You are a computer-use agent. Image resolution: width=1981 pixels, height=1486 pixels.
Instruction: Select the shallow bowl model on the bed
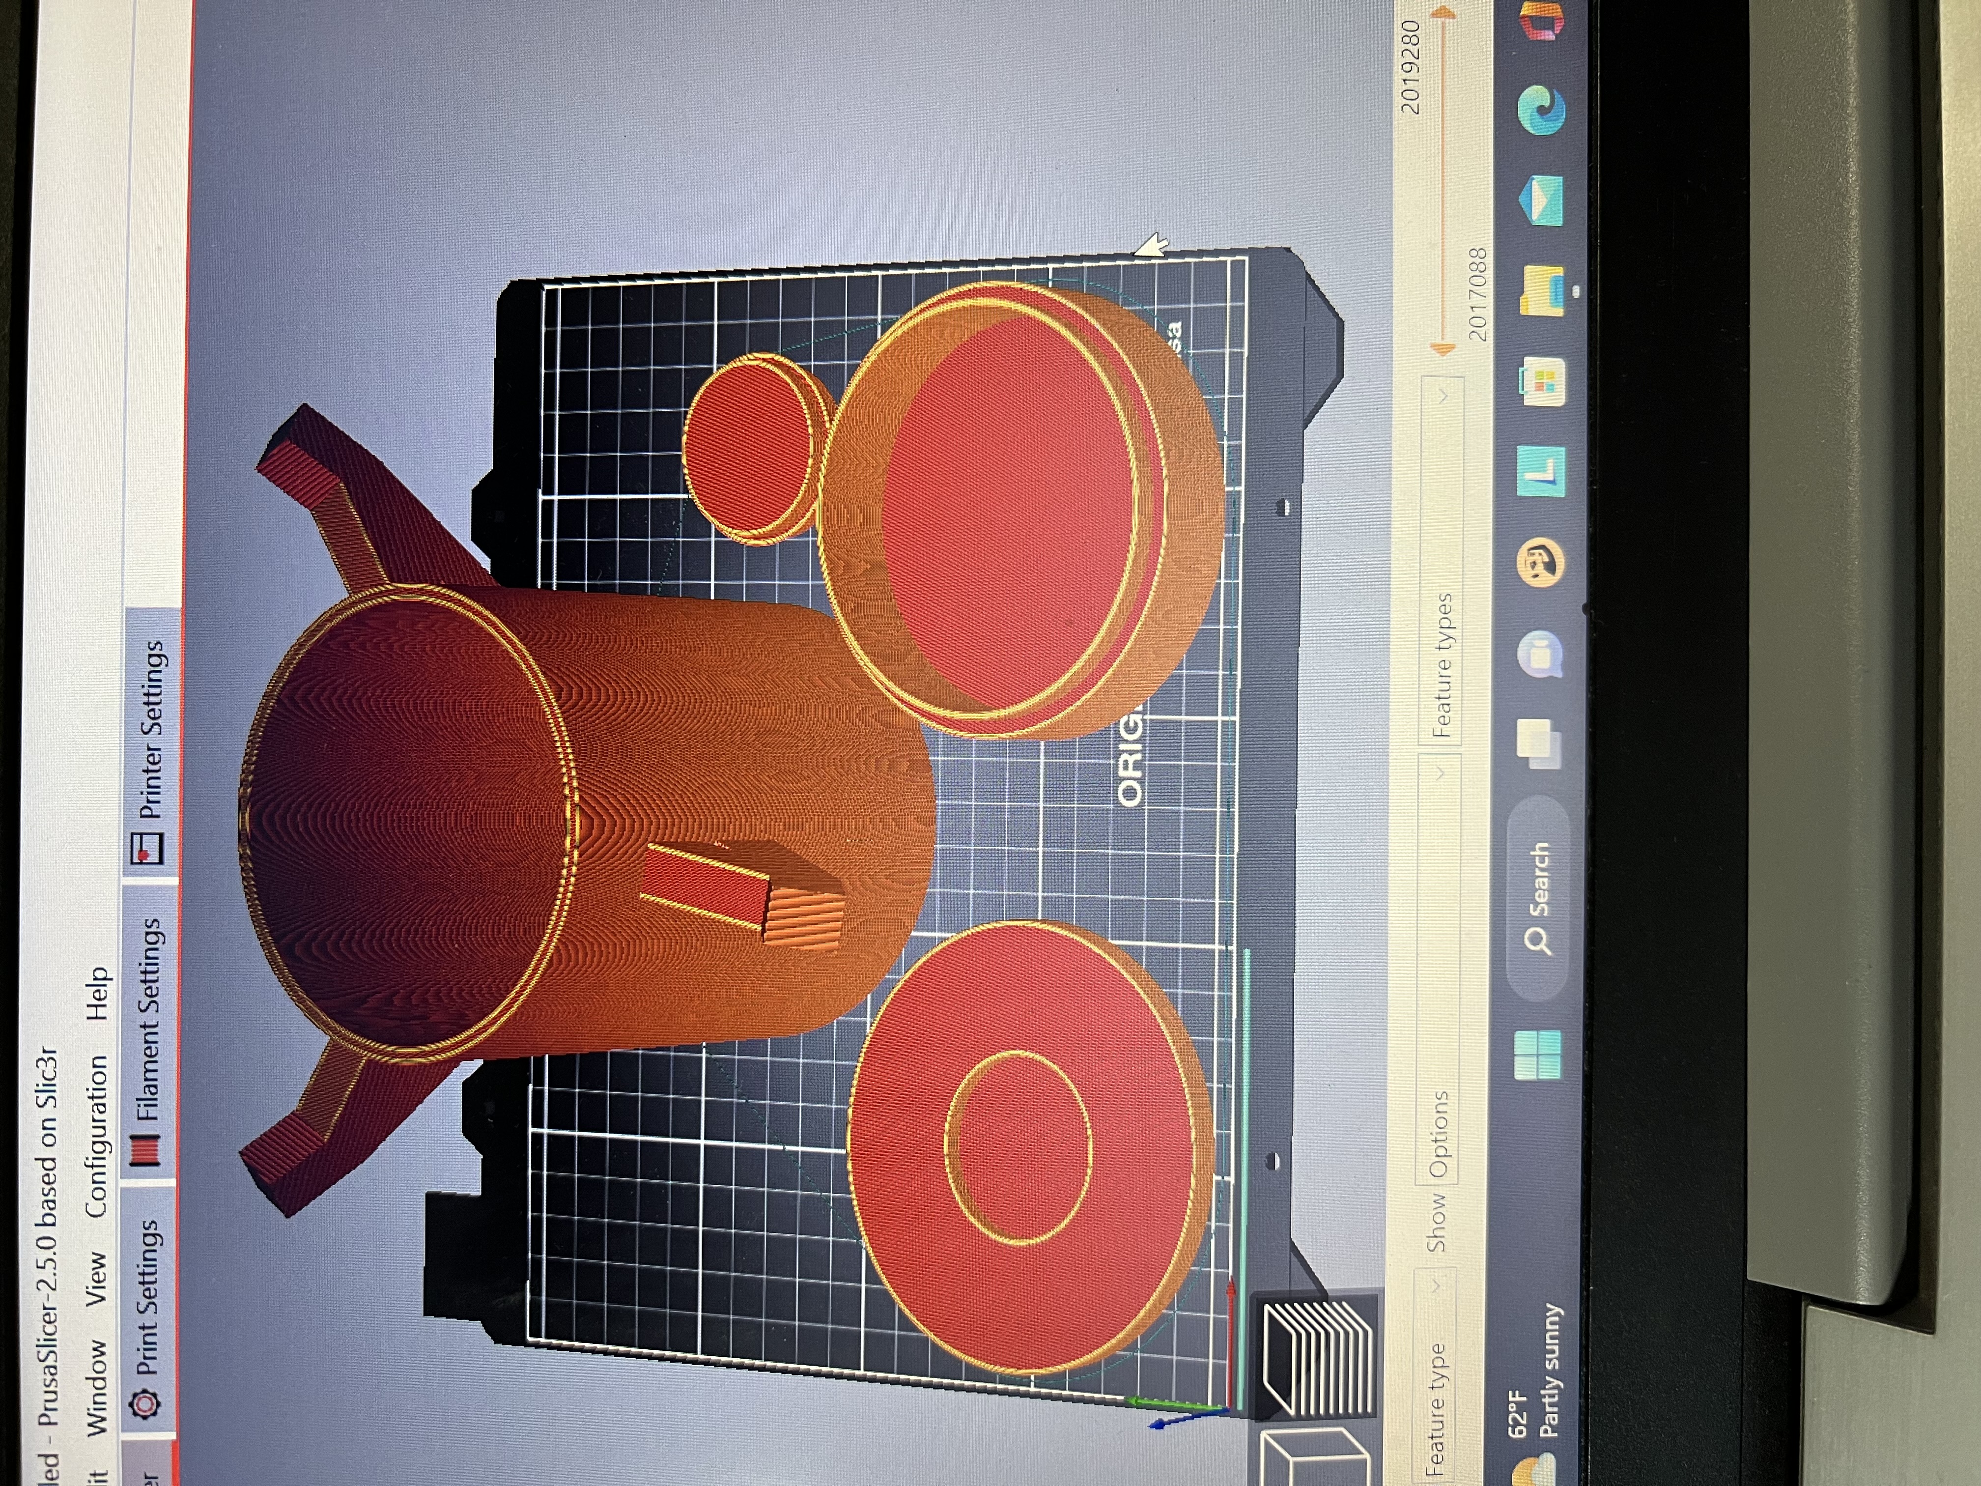pos(1021,511)
